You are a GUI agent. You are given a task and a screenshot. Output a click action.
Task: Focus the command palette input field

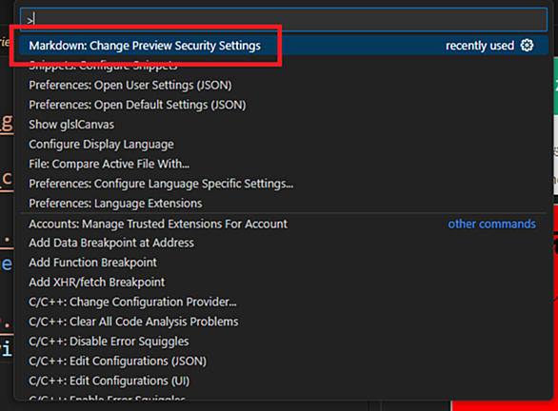click(284, 20)
